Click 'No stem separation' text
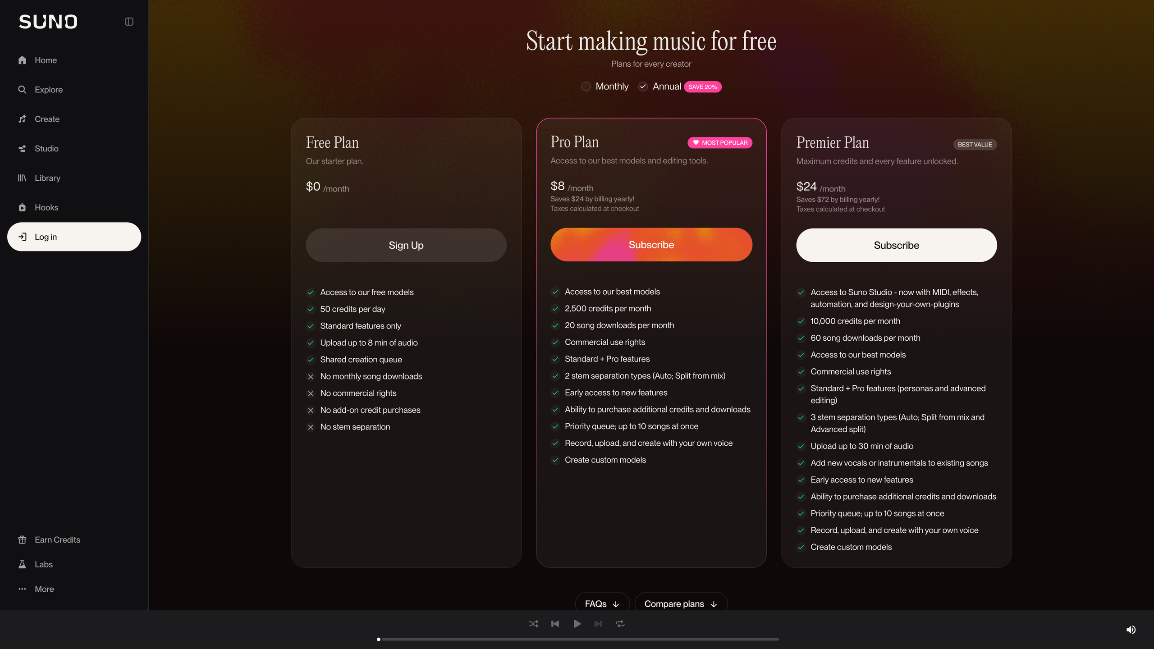 (x=355, y=427)
